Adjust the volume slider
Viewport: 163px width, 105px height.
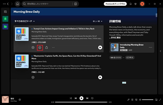click(148, 100)
